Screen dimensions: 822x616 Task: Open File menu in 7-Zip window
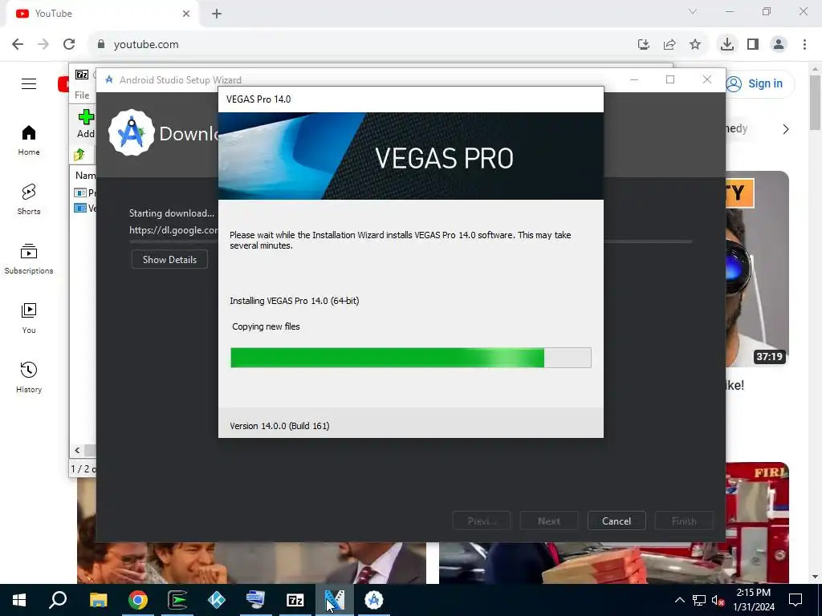pyautogui.click(x=82, y=95)
